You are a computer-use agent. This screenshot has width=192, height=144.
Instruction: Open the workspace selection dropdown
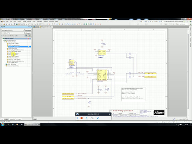pos(23,30)
